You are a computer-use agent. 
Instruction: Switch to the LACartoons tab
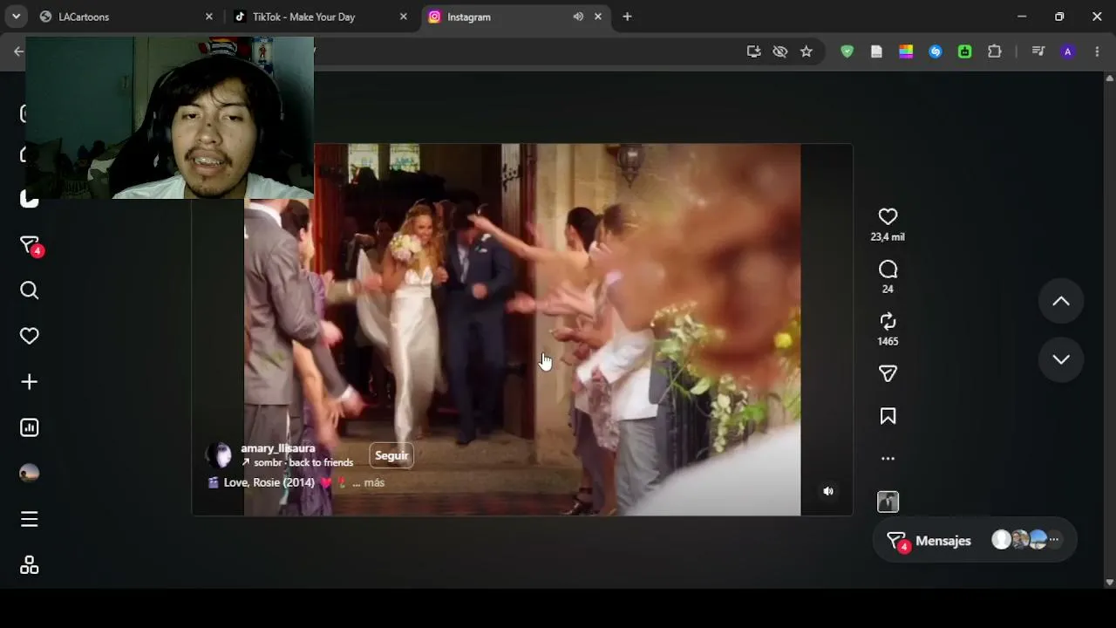126,17
